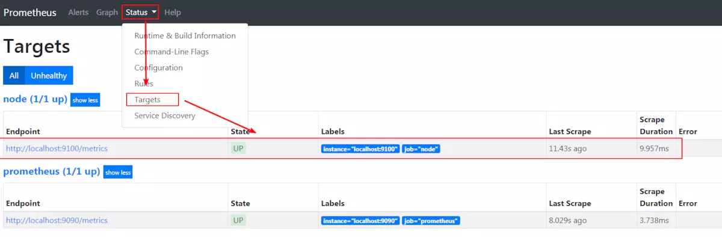Open the Graph page
The height and width of the screenshot is (237, 722).
click(x=107, y=12)
